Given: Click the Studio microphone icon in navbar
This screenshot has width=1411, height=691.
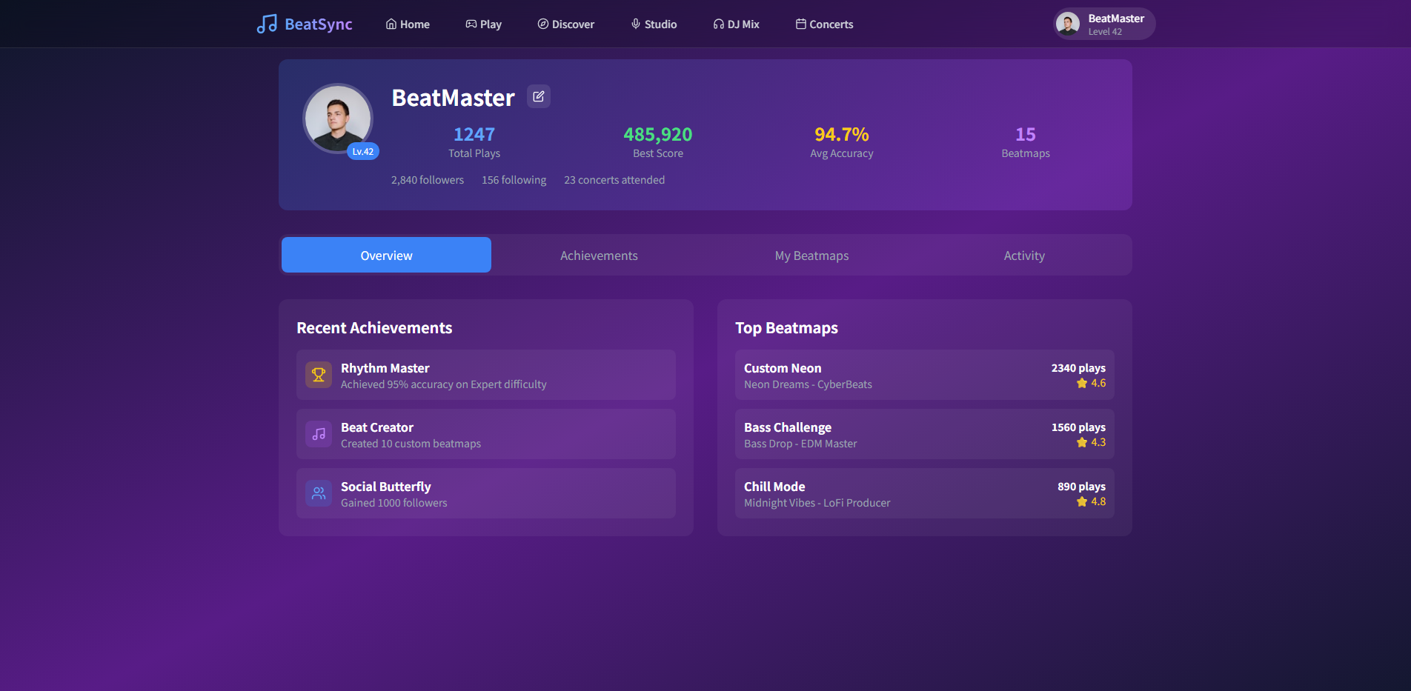Looking at the screenshot, I should coord(635,24).
